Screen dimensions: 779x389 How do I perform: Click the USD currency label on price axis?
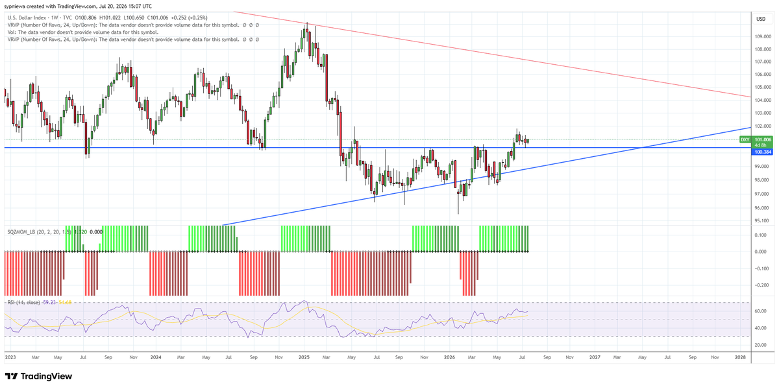click(x=761, y=19)
